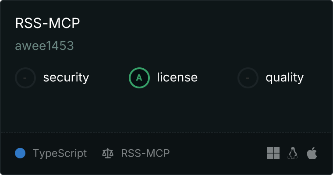Click the balance scales license icon
333x175 pixels.
click(108, 153)
